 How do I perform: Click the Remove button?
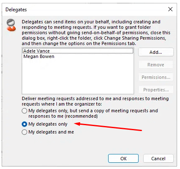pyautogui.click(x=156, y=65)
